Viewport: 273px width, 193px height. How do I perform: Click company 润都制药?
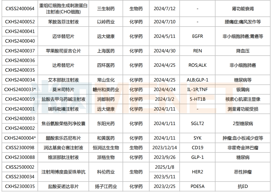pos(106,99)
